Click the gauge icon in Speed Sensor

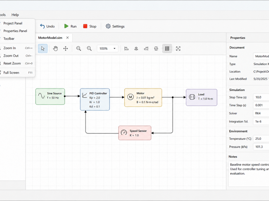coord(124,132)
